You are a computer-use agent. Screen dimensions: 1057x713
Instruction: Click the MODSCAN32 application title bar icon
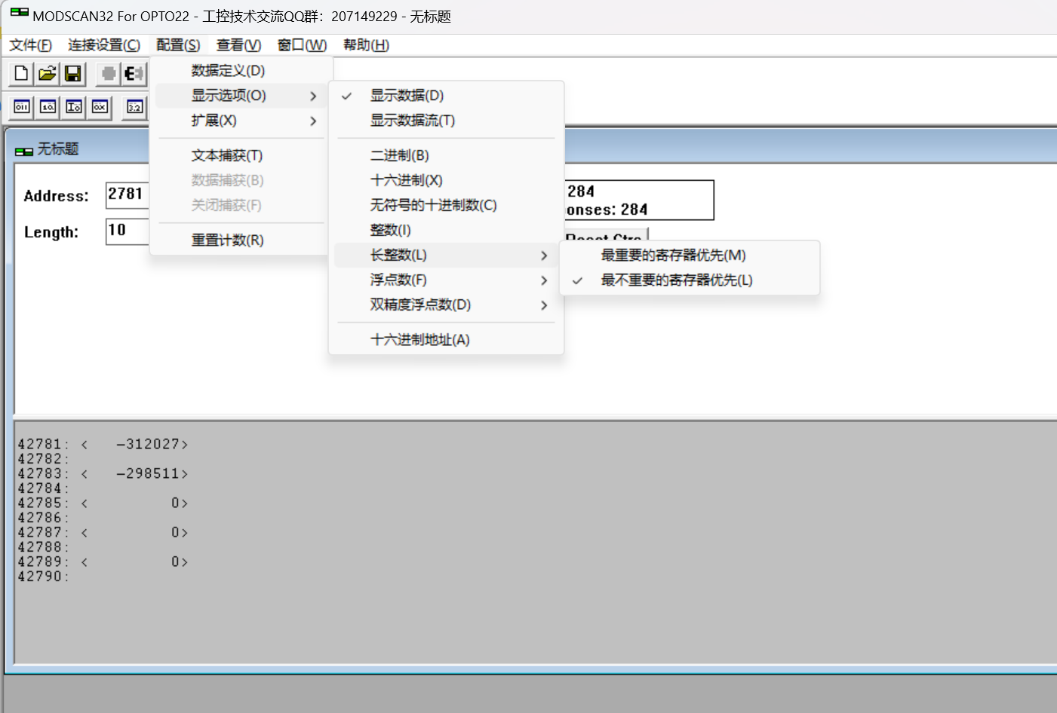[x=20, y=14]
